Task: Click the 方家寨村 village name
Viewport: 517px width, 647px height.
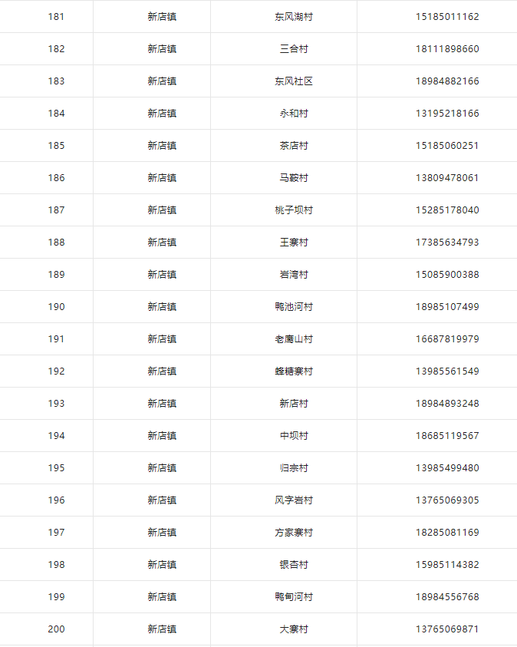Action: [294, 533]
